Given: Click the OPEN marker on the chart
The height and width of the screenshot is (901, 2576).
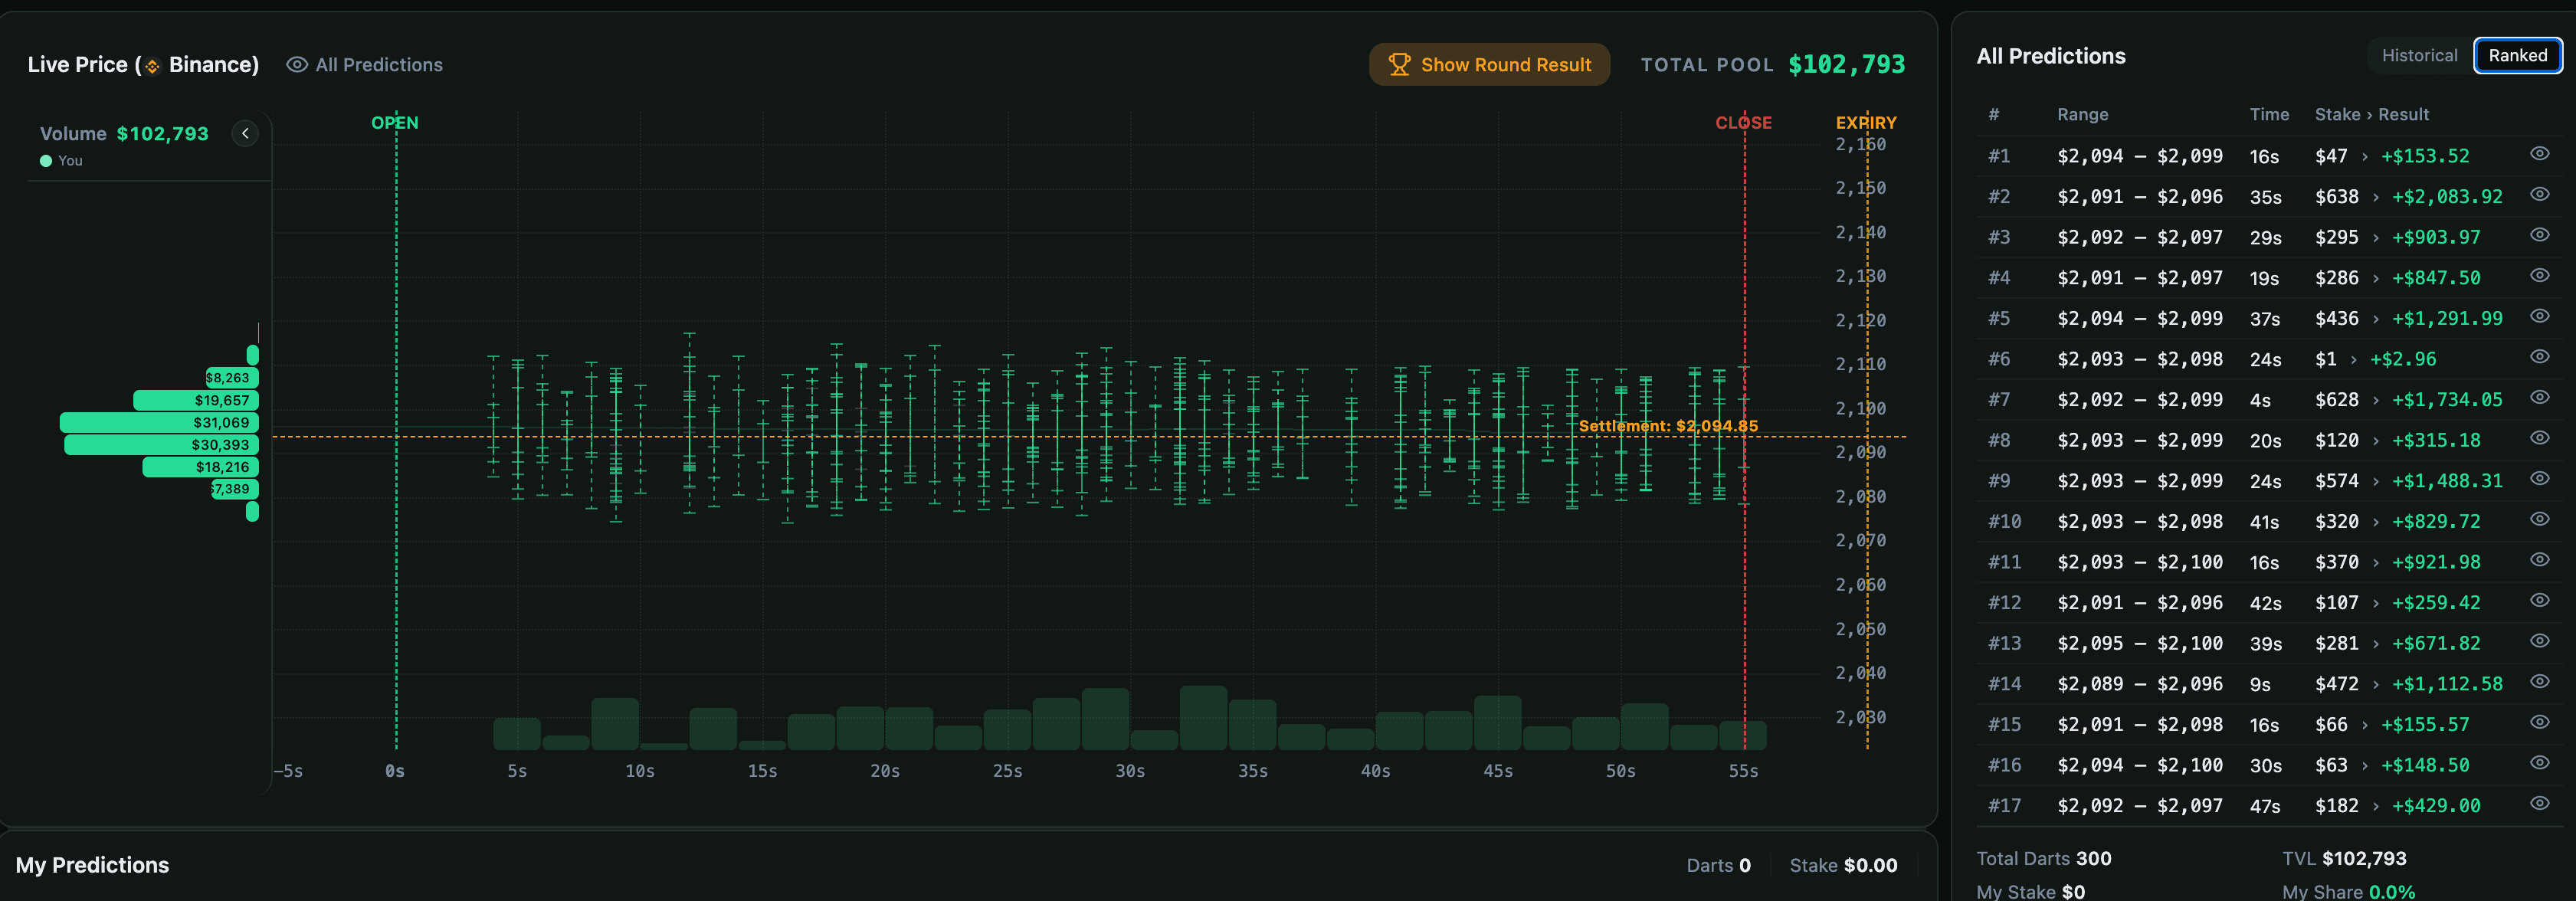Looking at the screenshot, I should (x=395, y=122).
